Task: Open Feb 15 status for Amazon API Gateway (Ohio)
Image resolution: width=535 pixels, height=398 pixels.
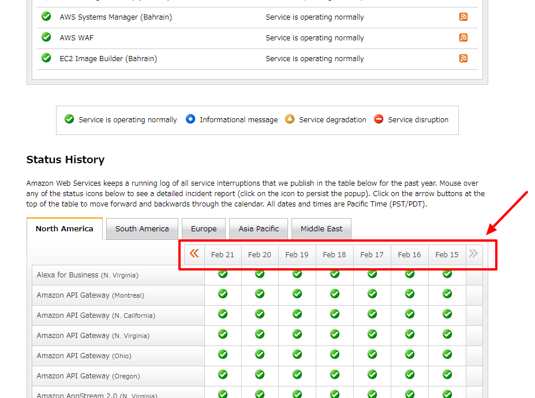Action: click(x=447, y=354)
